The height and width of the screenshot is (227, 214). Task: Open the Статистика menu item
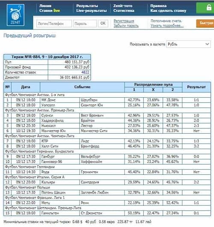pyautogui.click(x=124, y=11)
